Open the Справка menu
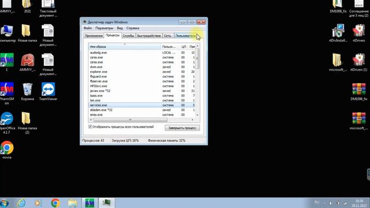This screenshot has width=370, height=208. tap(132, 28)
